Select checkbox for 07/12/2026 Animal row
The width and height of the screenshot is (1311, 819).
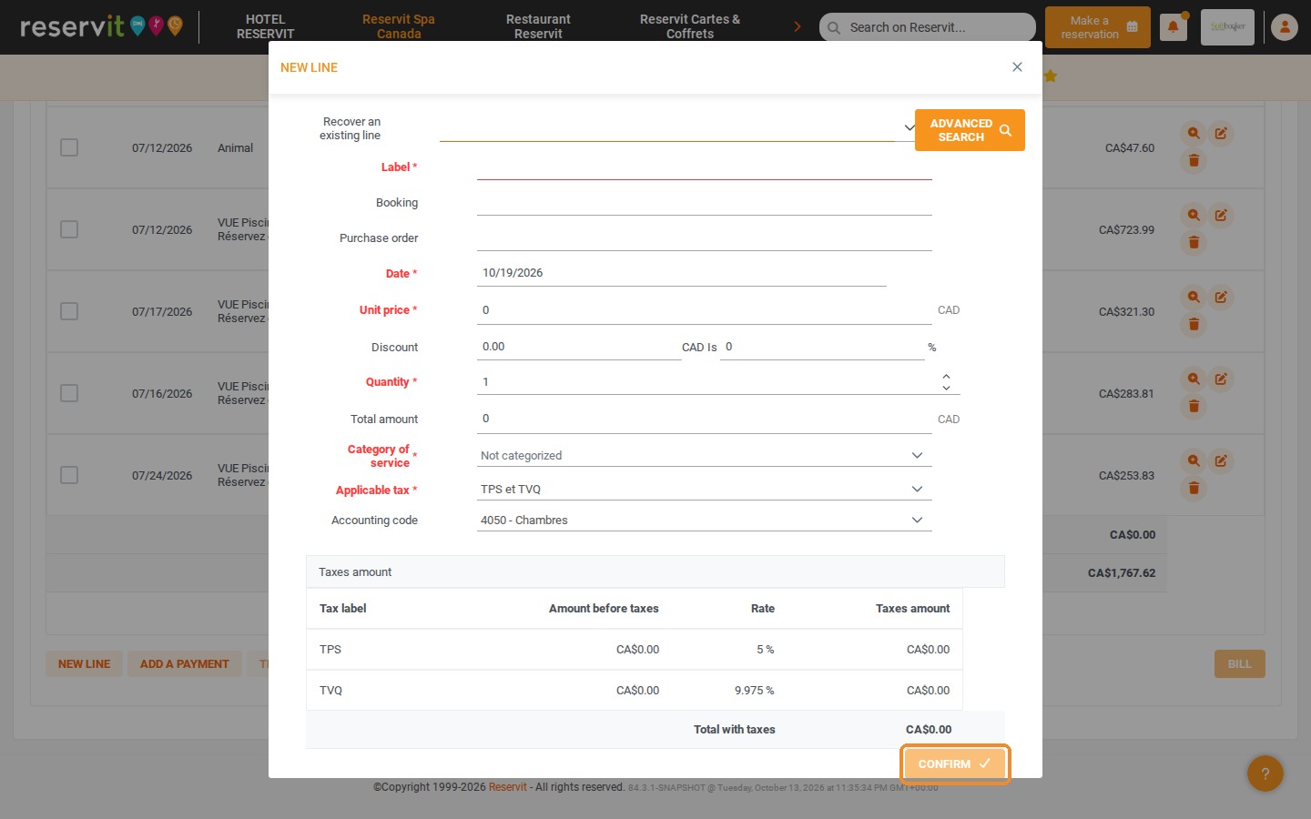69,147
